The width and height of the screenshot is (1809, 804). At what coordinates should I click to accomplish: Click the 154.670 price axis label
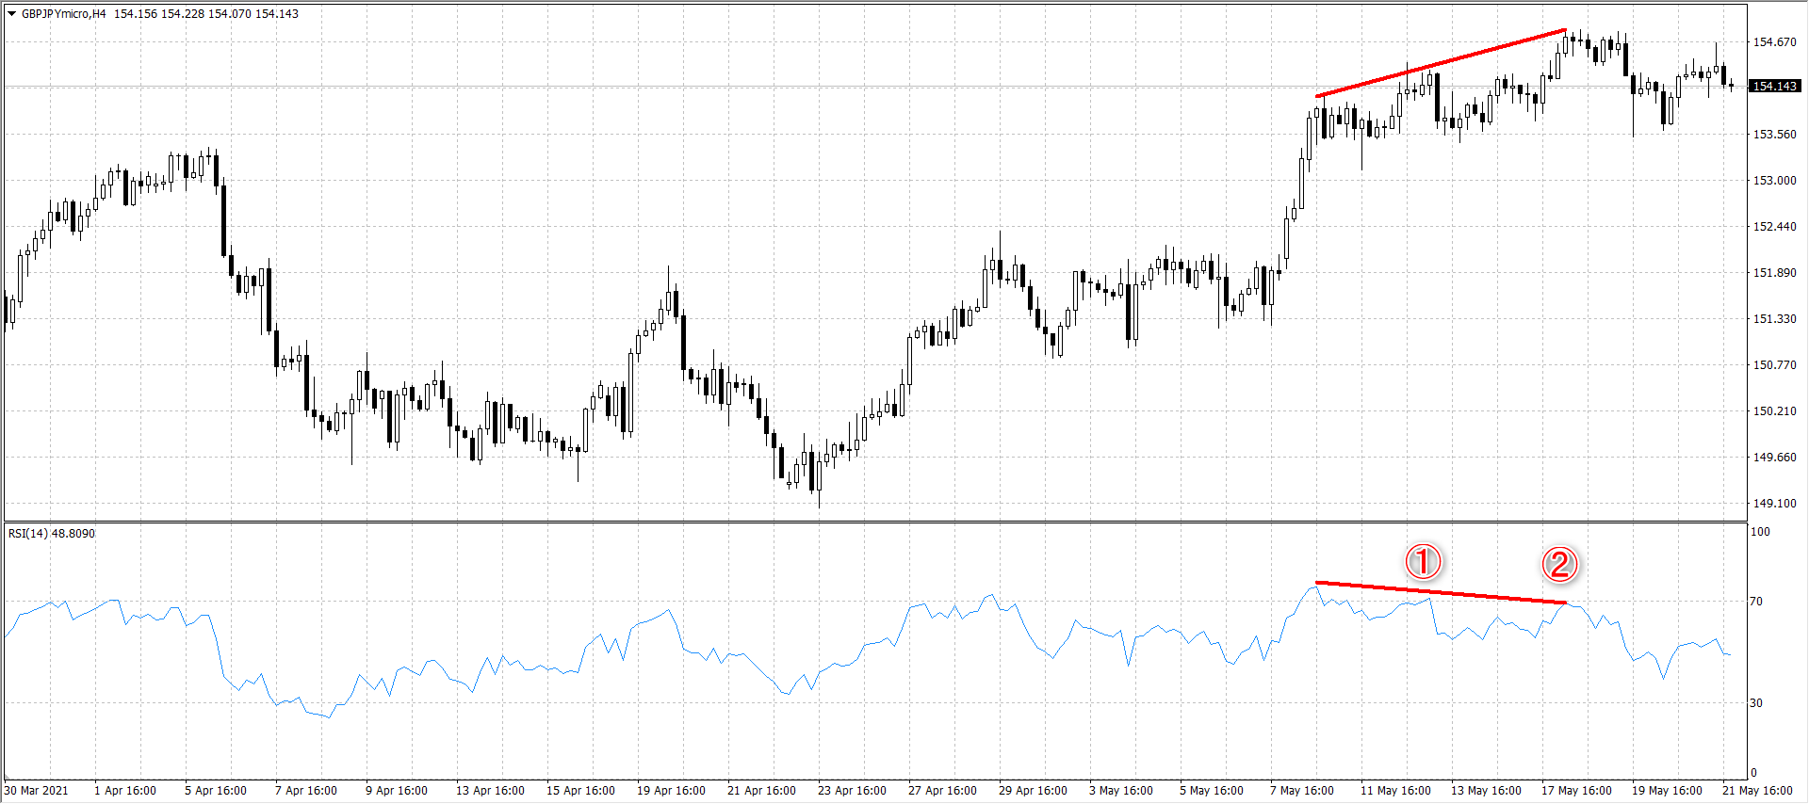coord(1774,42)
